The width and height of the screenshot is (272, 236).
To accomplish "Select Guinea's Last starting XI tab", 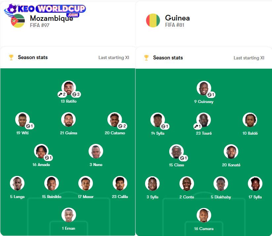I will click(x=249, y=58).
